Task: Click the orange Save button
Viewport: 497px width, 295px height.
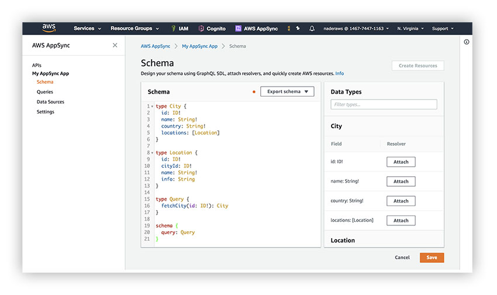Action: pos(432,258)
